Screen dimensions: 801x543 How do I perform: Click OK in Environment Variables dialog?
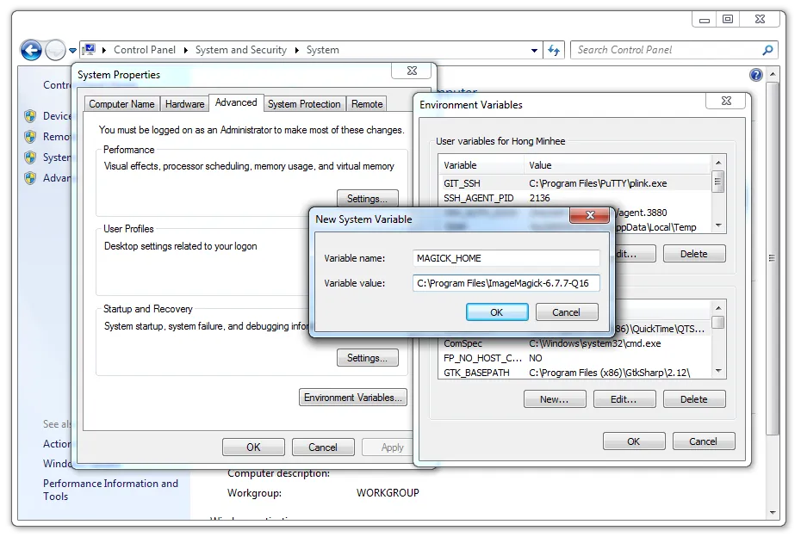point(634,441)
